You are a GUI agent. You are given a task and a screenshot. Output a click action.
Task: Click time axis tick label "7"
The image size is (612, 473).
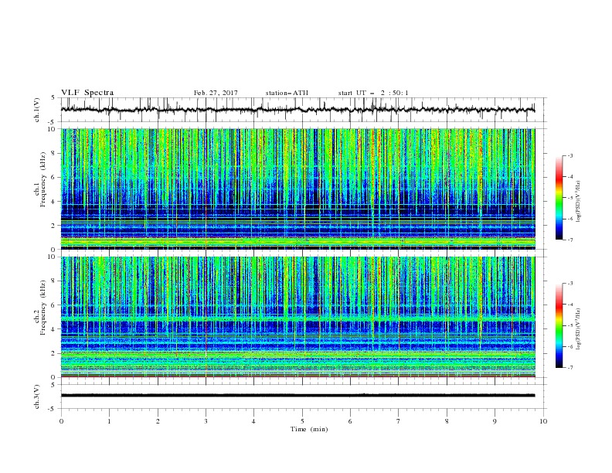coord(399,421)
